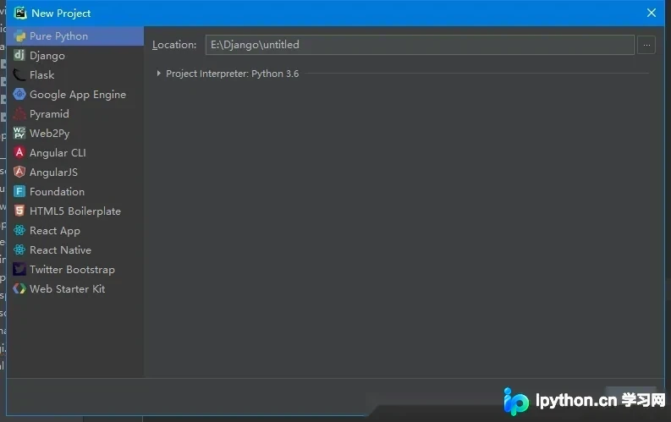
Task: Open the browse folder ellipsis button
Action: click(646, 45)
